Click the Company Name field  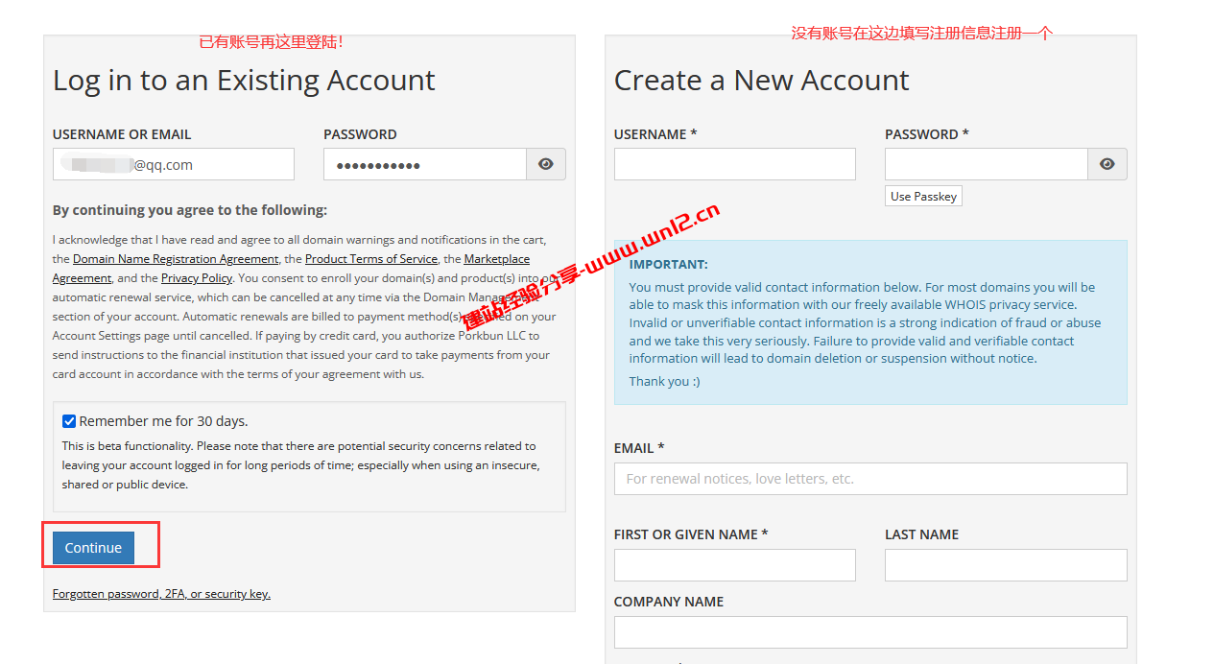pos(870,632)
